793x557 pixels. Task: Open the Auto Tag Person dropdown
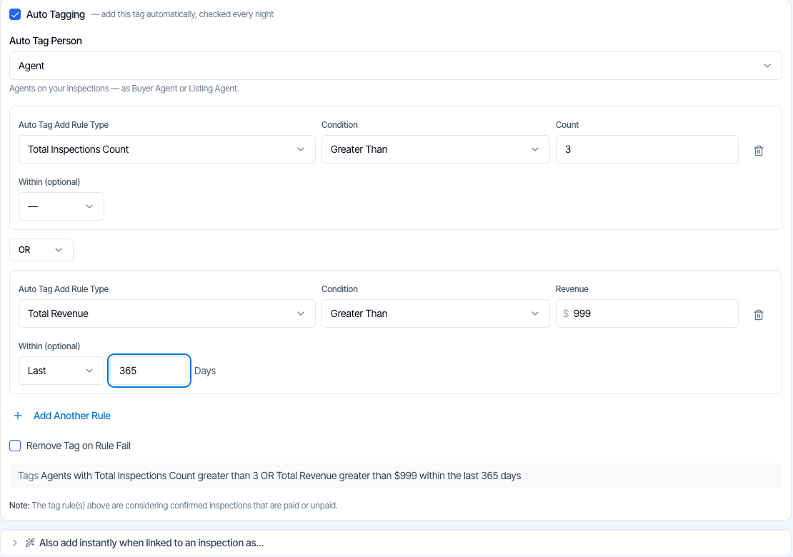click(x=396, y=66)
